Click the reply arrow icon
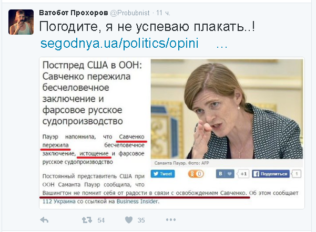The image size is (316, 232). click(x=44, y=220)
